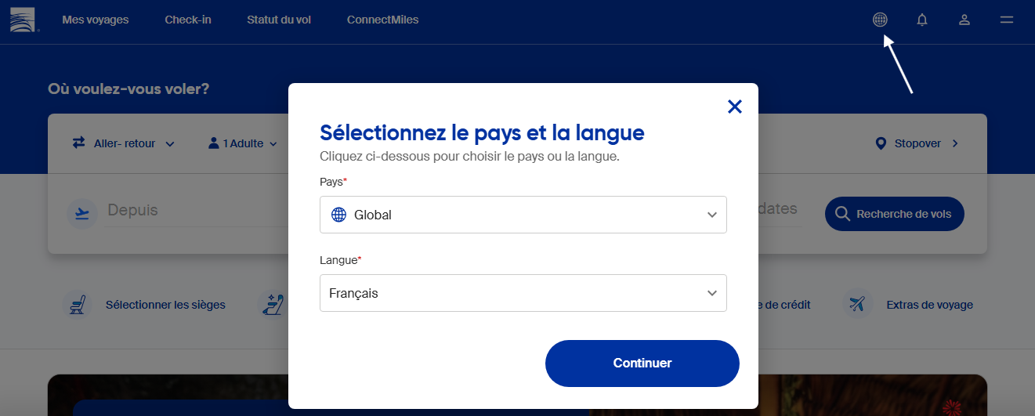The height and width of the screenshot is (416, 1035).
Task: Open the hamburger menu icon
Action: coord(1007,20)
